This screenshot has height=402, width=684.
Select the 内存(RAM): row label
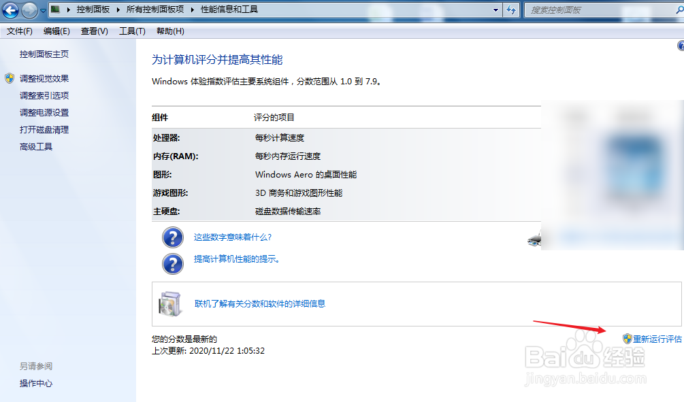176,156
